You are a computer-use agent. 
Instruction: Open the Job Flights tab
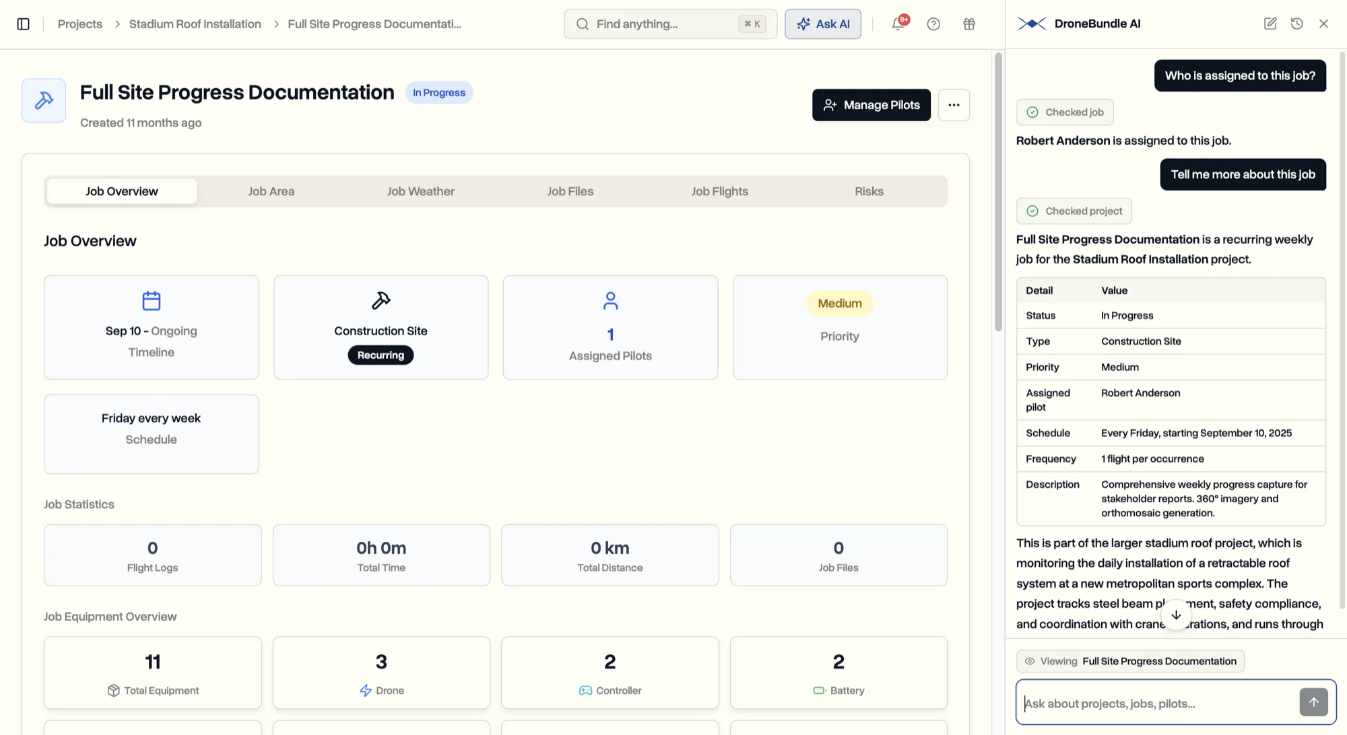(720, 191)
